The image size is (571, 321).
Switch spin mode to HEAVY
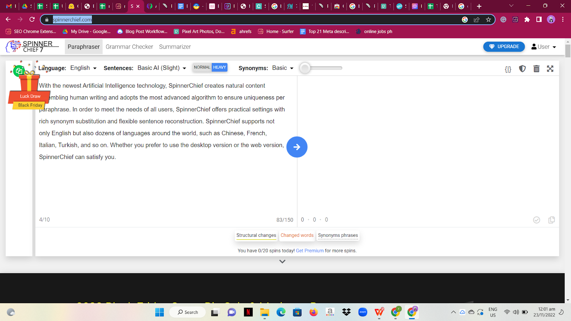219,67
